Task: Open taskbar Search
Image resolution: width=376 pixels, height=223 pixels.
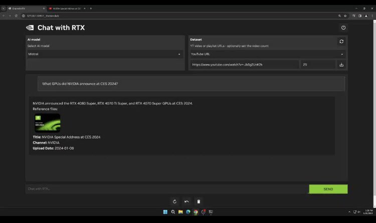Action: [x=173, y=212]
